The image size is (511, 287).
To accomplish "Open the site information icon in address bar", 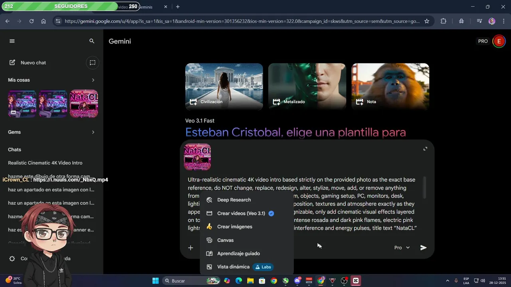I will pyautogui.click(x=58, y=21).
